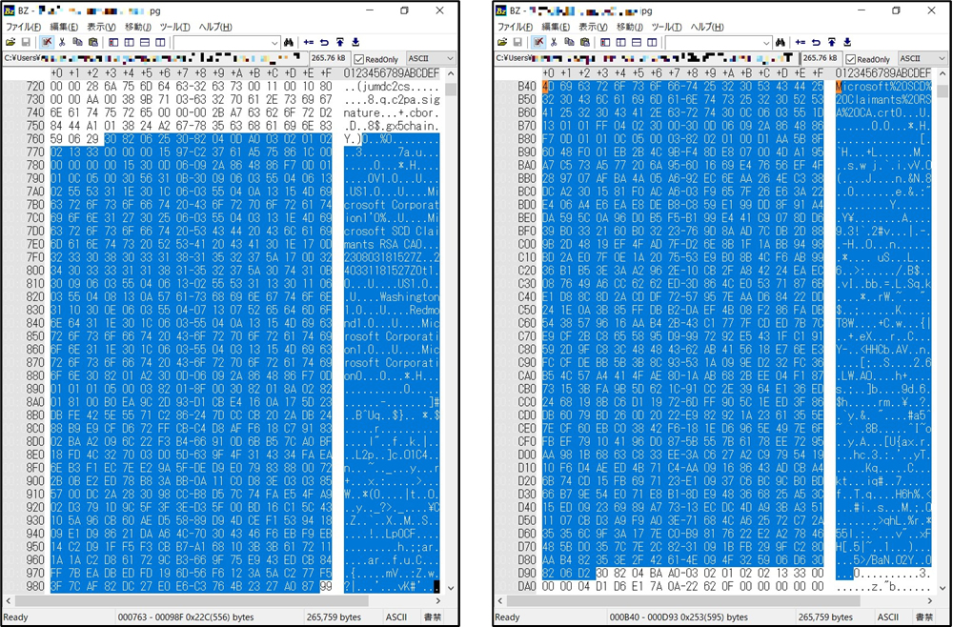Screen dimensions: 953x627
Task: Click the Cut scissors icon in left window
Action: (x=62, y=43)
